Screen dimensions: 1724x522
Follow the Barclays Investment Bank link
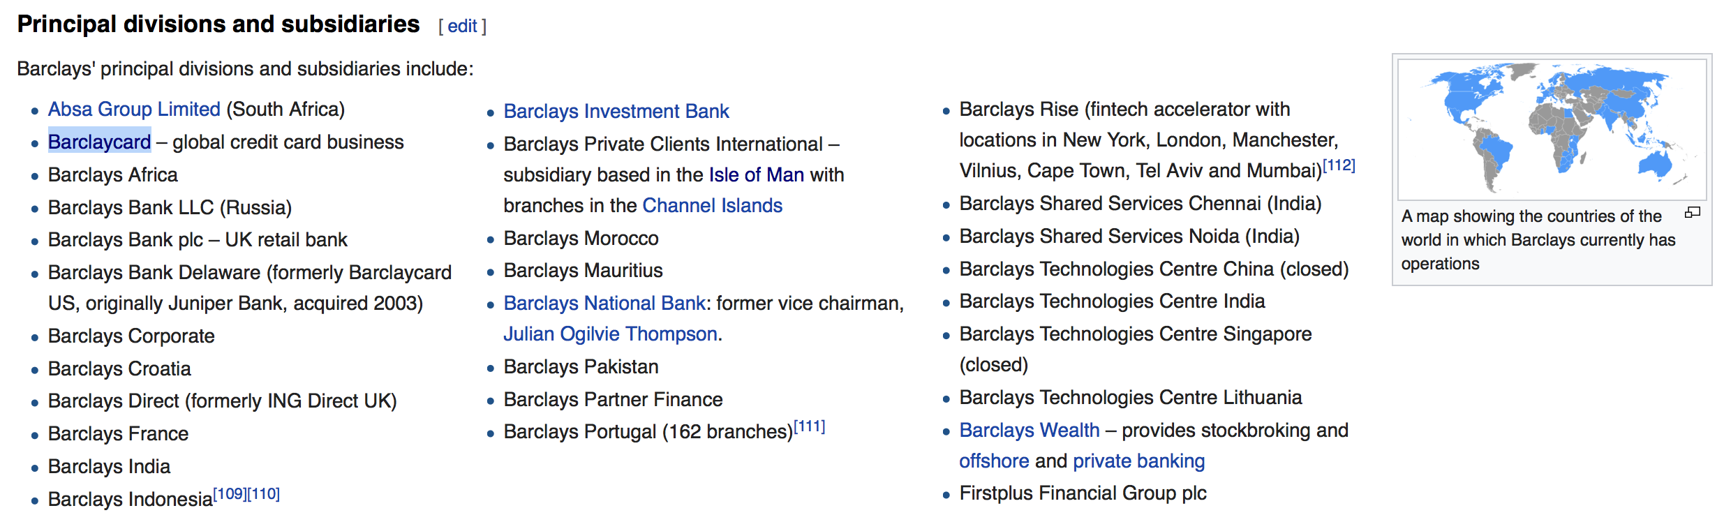click(616, 112)
